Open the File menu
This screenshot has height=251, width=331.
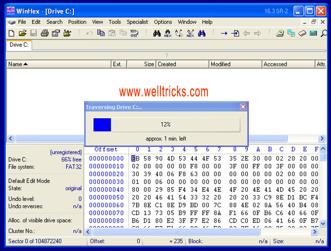pos(22,22)
